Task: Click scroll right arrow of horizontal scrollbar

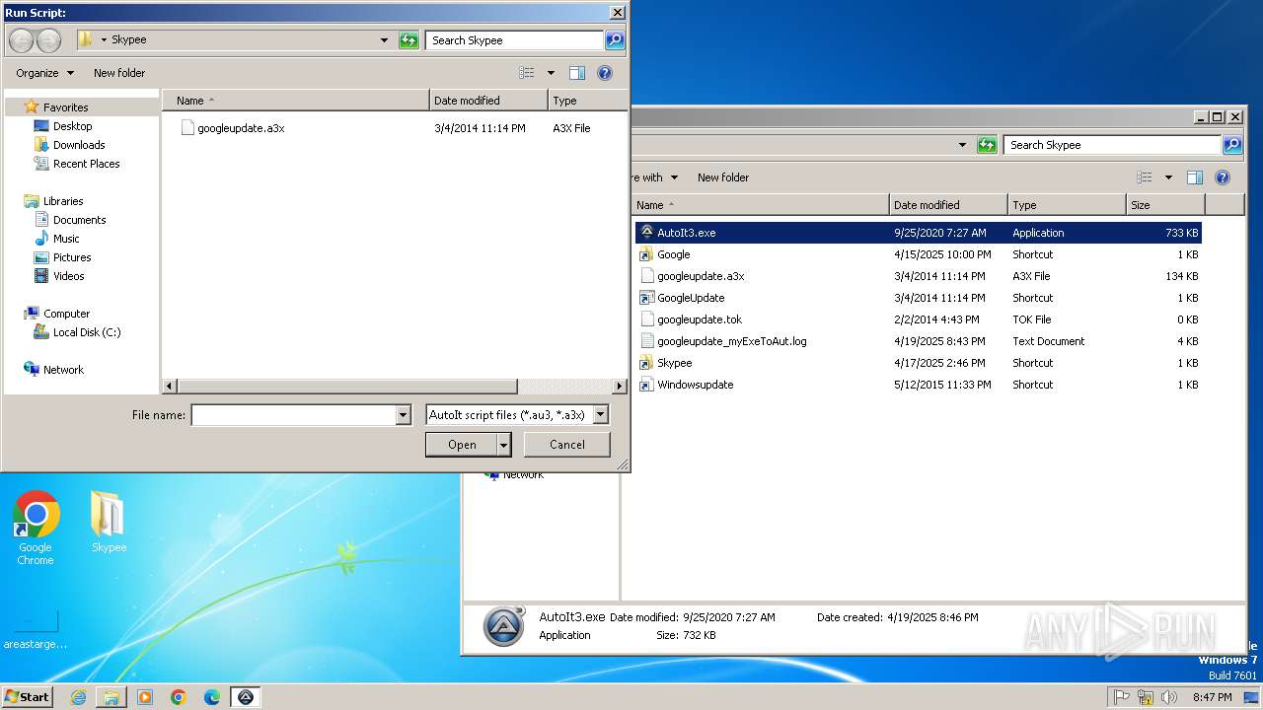Action: tap(620, 387)
